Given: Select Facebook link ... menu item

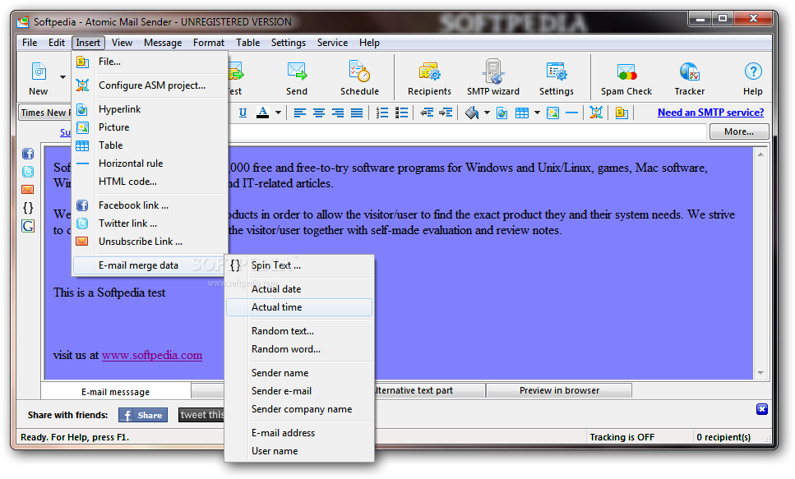Looking at the screenshot, I should [x=150, y=205].
